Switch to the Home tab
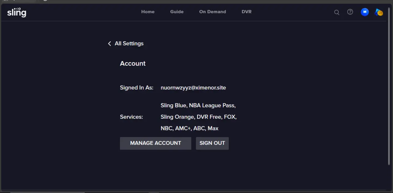Screen dimensions: 393x193 point(148,12)
